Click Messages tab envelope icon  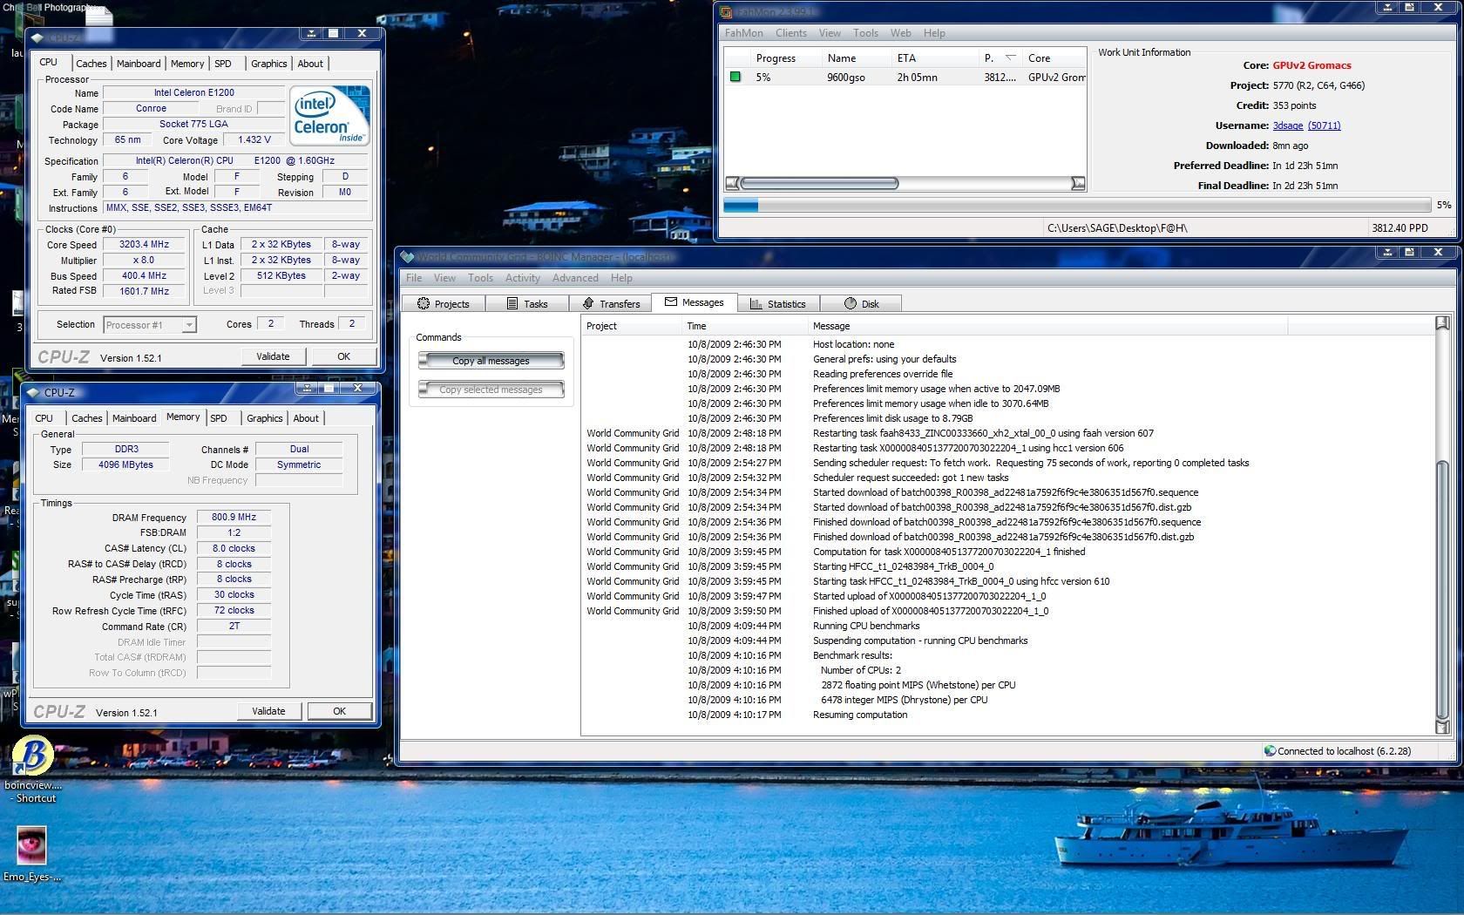670,302
